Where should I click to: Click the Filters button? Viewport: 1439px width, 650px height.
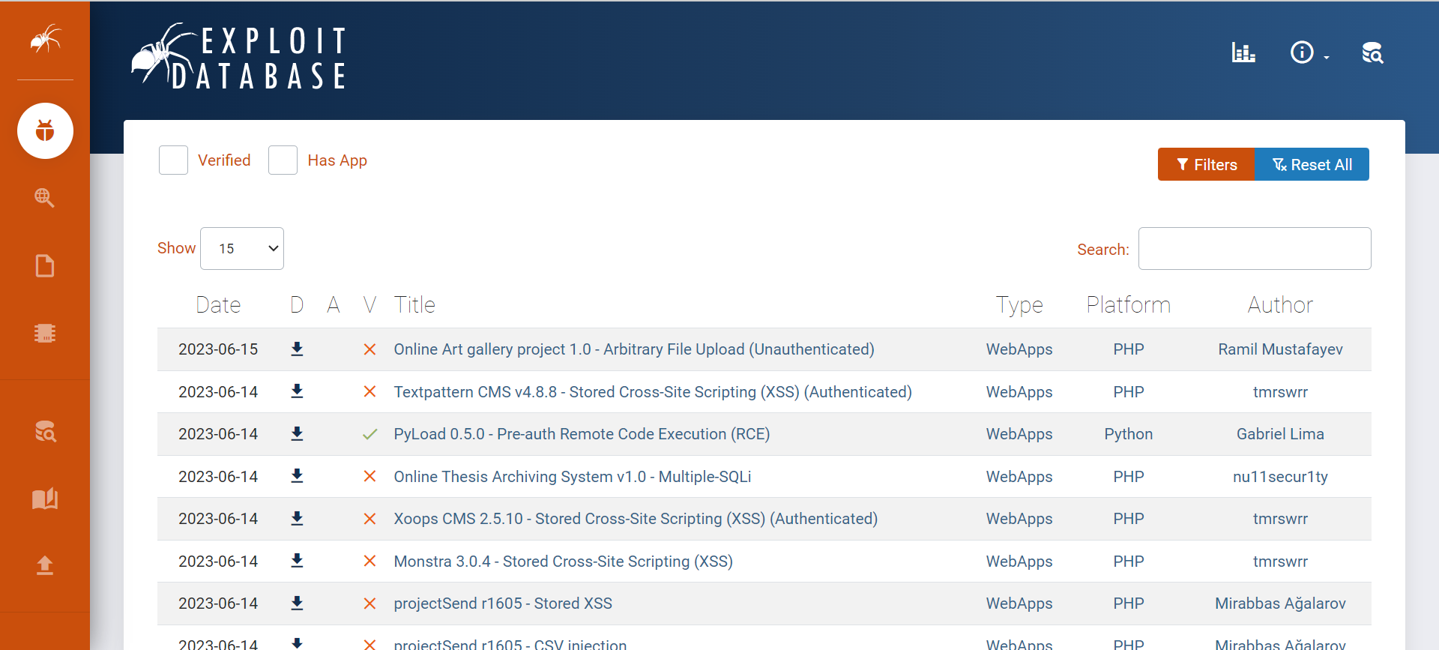1206,164
